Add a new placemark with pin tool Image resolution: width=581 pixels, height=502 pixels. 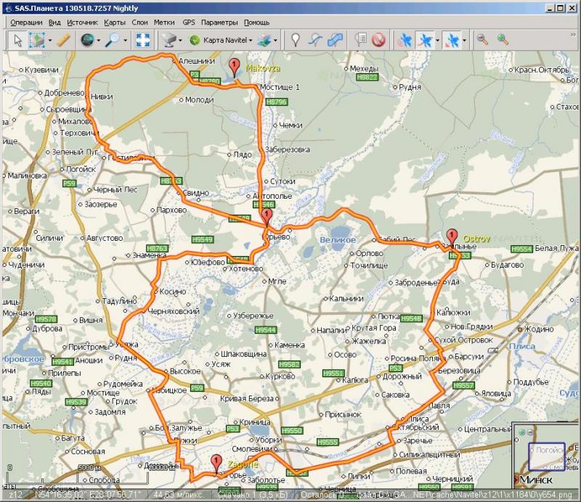[295, 40]
